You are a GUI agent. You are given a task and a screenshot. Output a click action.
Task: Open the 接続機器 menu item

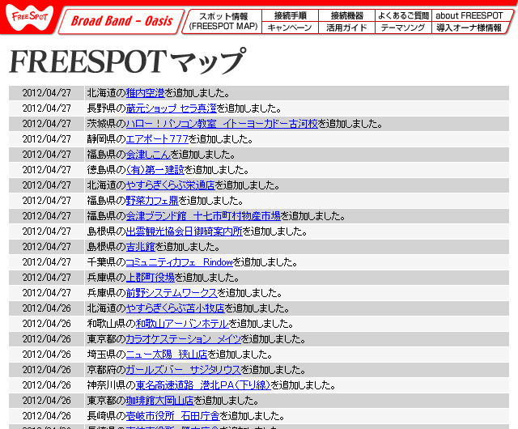click(346, 15)
